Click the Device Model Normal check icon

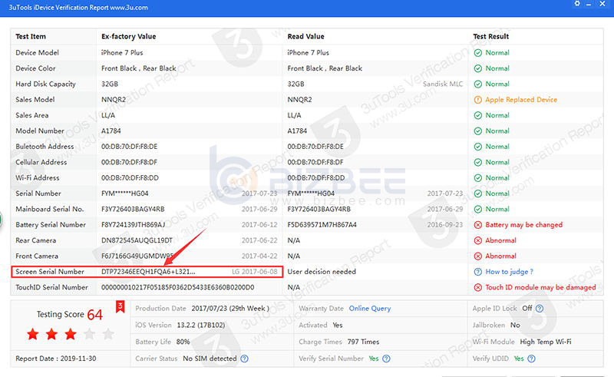[477, 53]
